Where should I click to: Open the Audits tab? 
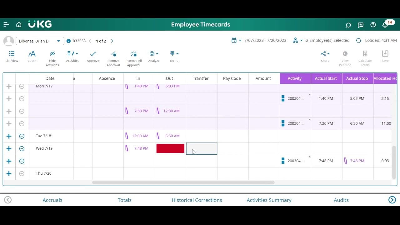[341, 200]
